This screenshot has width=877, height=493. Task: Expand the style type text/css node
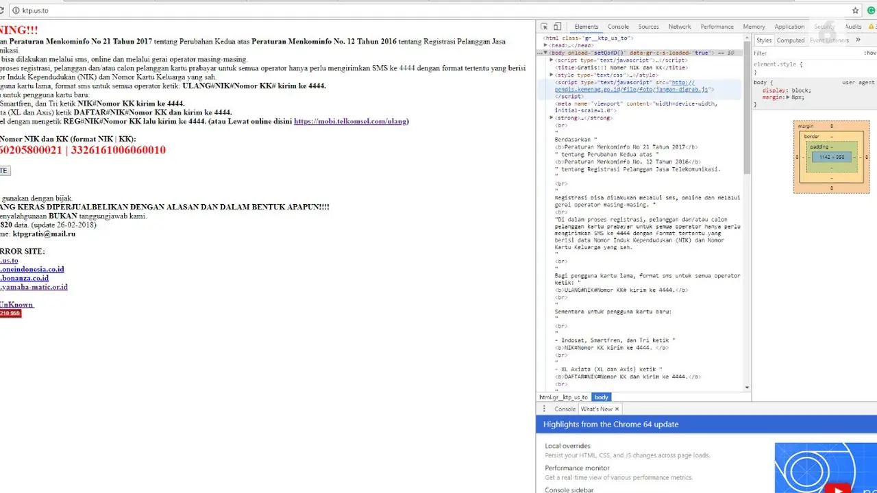(552, 75)
